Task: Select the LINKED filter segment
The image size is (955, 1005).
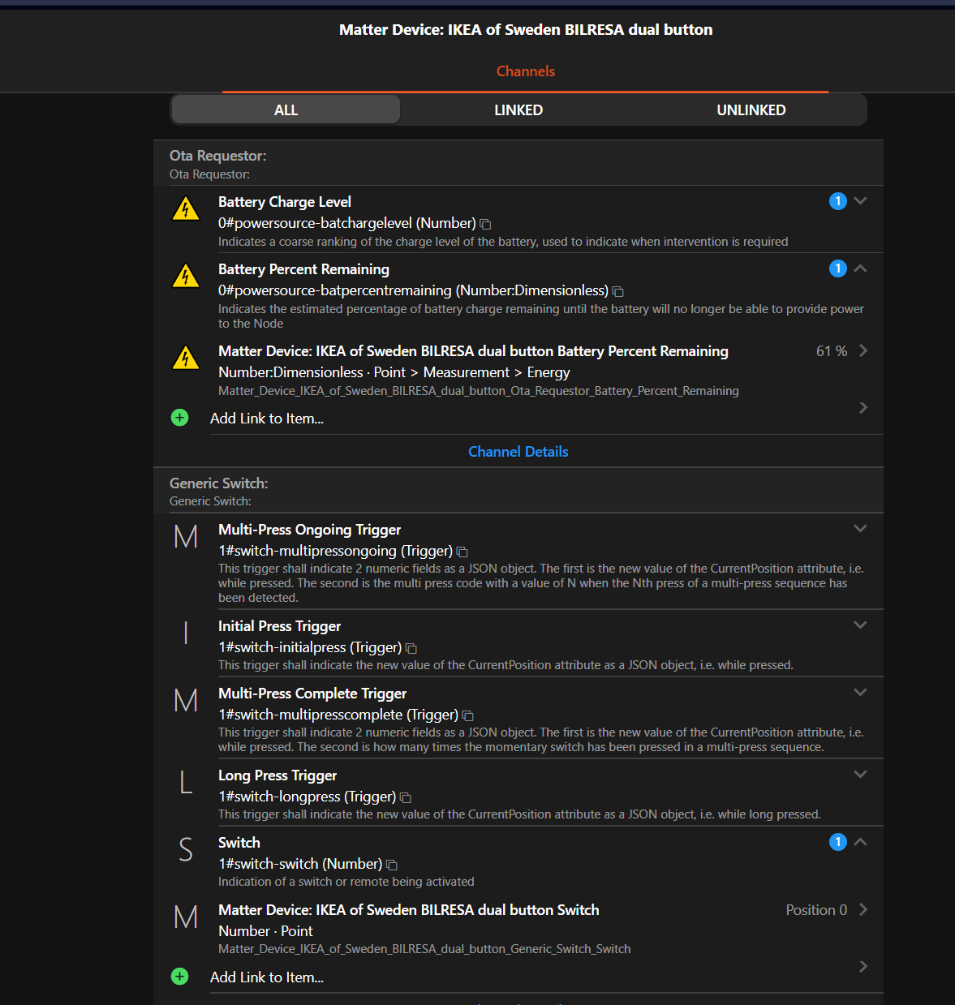Action: [518, 110]
